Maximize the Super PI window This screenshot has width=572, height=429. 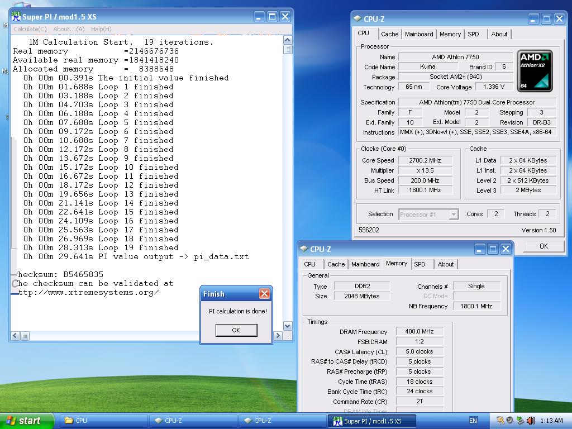pos(272,16)
